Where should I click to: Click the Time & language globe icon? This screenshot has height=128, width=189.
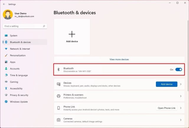point(6,75)
